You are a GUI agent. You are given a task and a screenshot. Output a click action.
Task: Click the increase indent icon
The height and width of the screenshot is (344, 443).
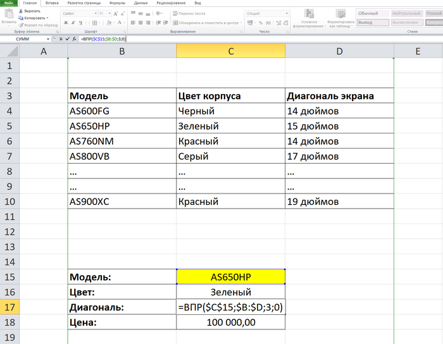[x=166, y=23]
